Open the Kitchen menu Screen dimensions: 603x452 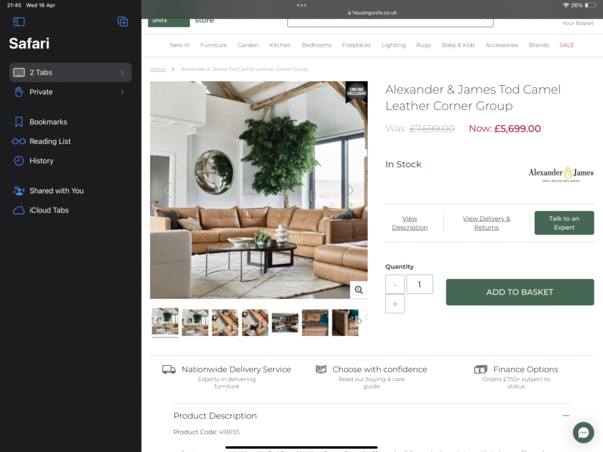280,45
